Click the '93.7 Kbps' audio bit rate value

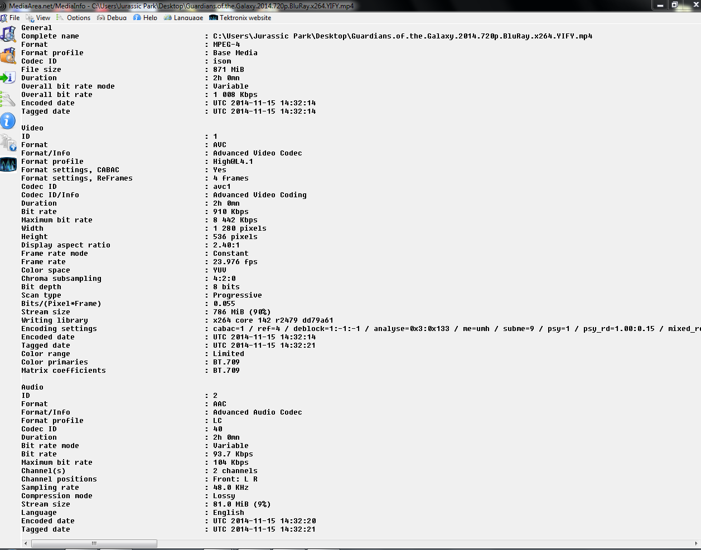tap(233, 454)
